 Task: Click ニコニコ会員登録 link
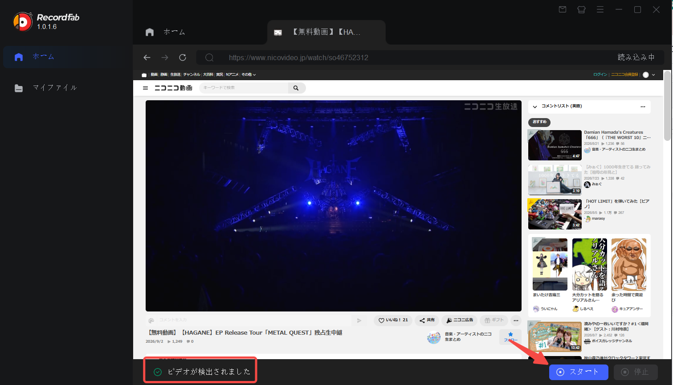[624, 75]
